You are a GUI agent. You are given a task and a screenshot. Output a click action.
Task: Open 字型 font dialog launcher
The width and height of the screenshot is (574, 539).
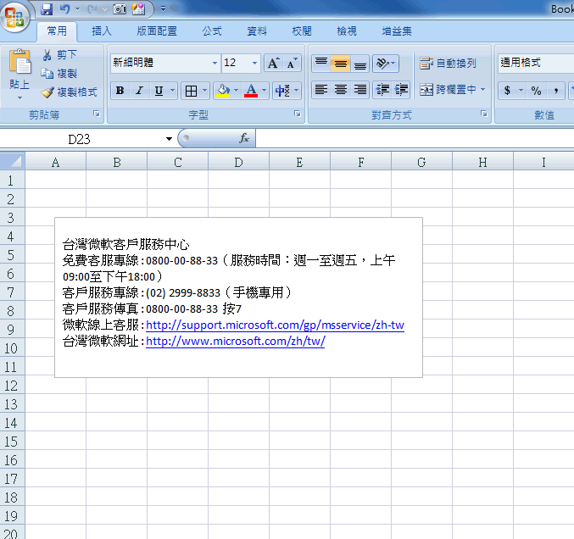click(x=298, y=114)
